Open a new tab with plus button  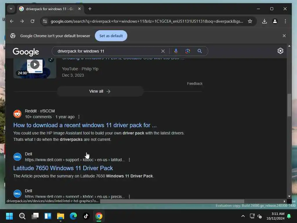click(x=90, y=9)
